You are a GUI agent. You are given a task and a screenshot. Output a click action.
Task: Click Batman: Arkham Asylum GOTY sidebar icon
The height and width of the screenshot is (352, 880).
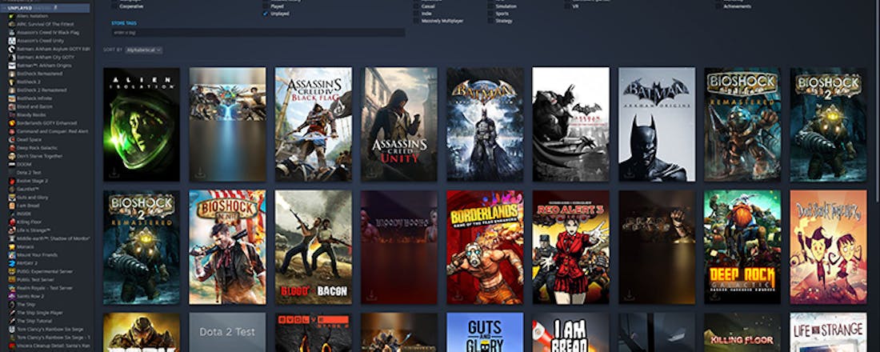point(11,49)
